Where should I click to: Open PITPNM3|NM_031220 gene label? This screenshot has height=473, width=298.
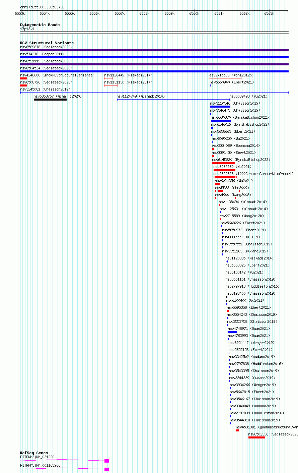click(37, 457)
